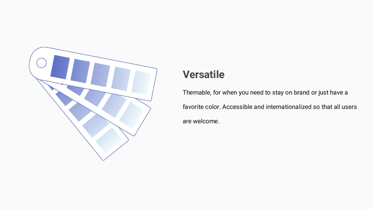Click the 'stay on brand' phrase
The width and height of the screenshot is (373, 209).
[291, 93]
